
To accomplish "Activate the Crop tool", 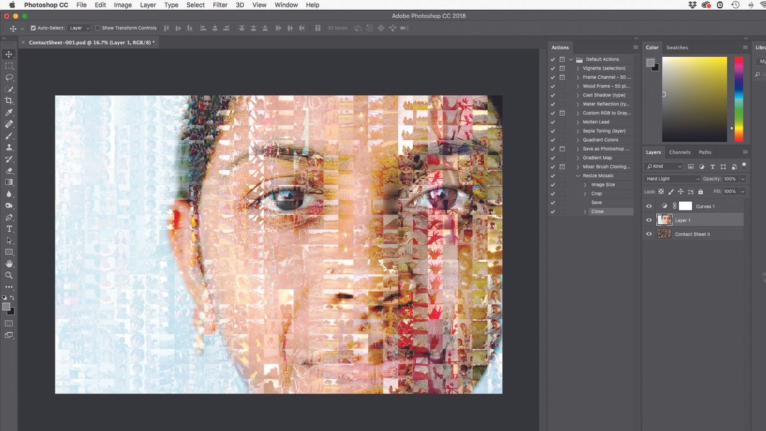I will (9, 100).
